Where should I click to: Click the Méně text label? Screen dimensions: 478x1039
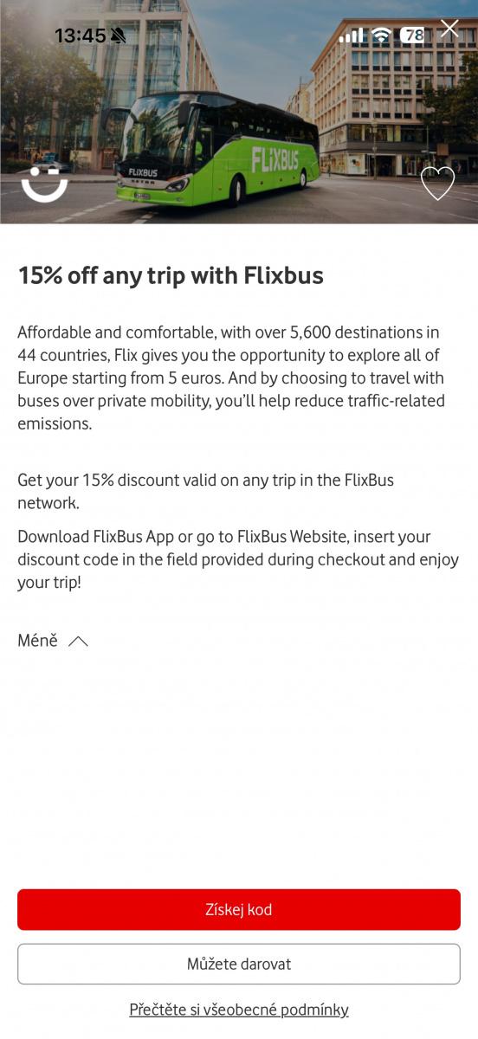tap(37, 641)
